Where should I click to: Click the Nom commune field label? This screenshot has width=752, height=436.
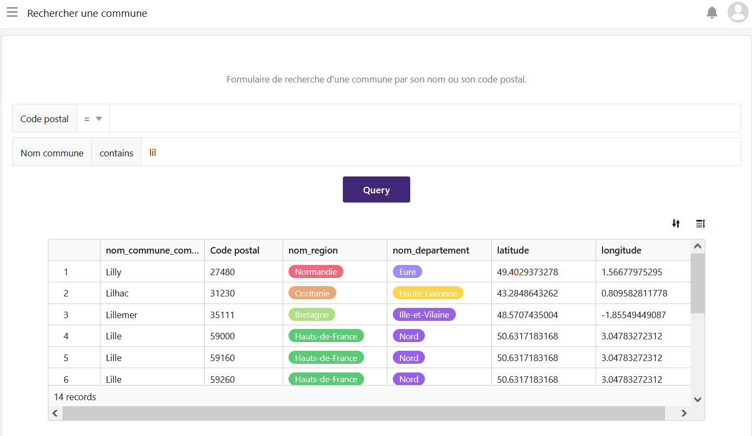[52, 153]
